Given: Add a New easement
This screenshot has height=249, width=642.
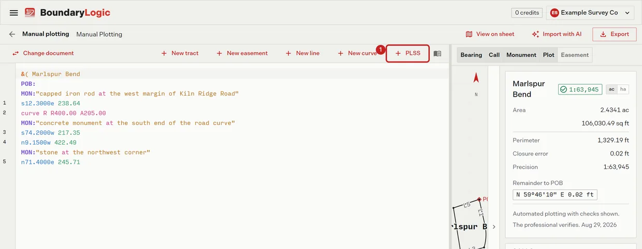Looking at the screenshot, I should (x=242, y=53).
